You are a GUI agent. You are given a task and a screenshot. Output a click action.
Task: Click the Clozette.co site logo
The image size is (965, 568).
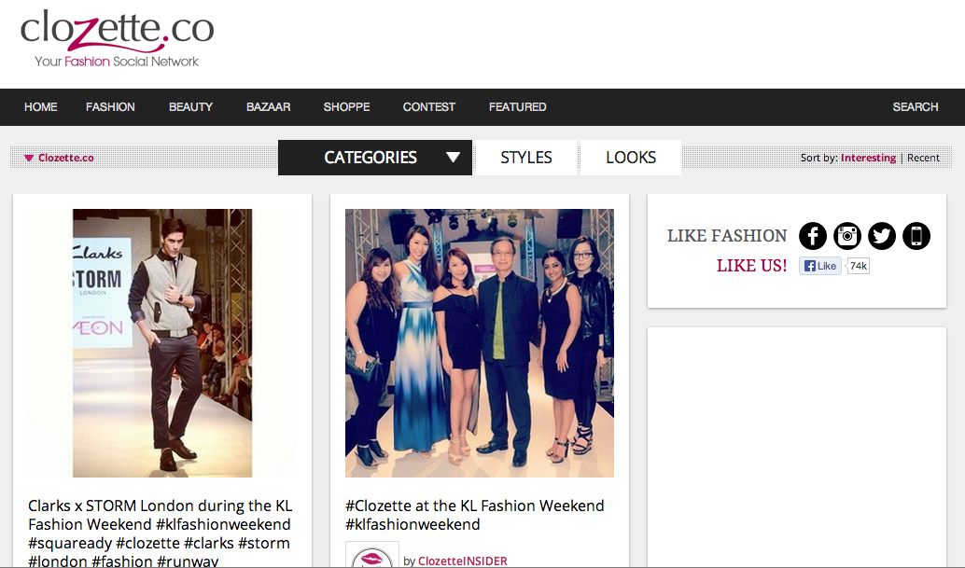[117, 37]
